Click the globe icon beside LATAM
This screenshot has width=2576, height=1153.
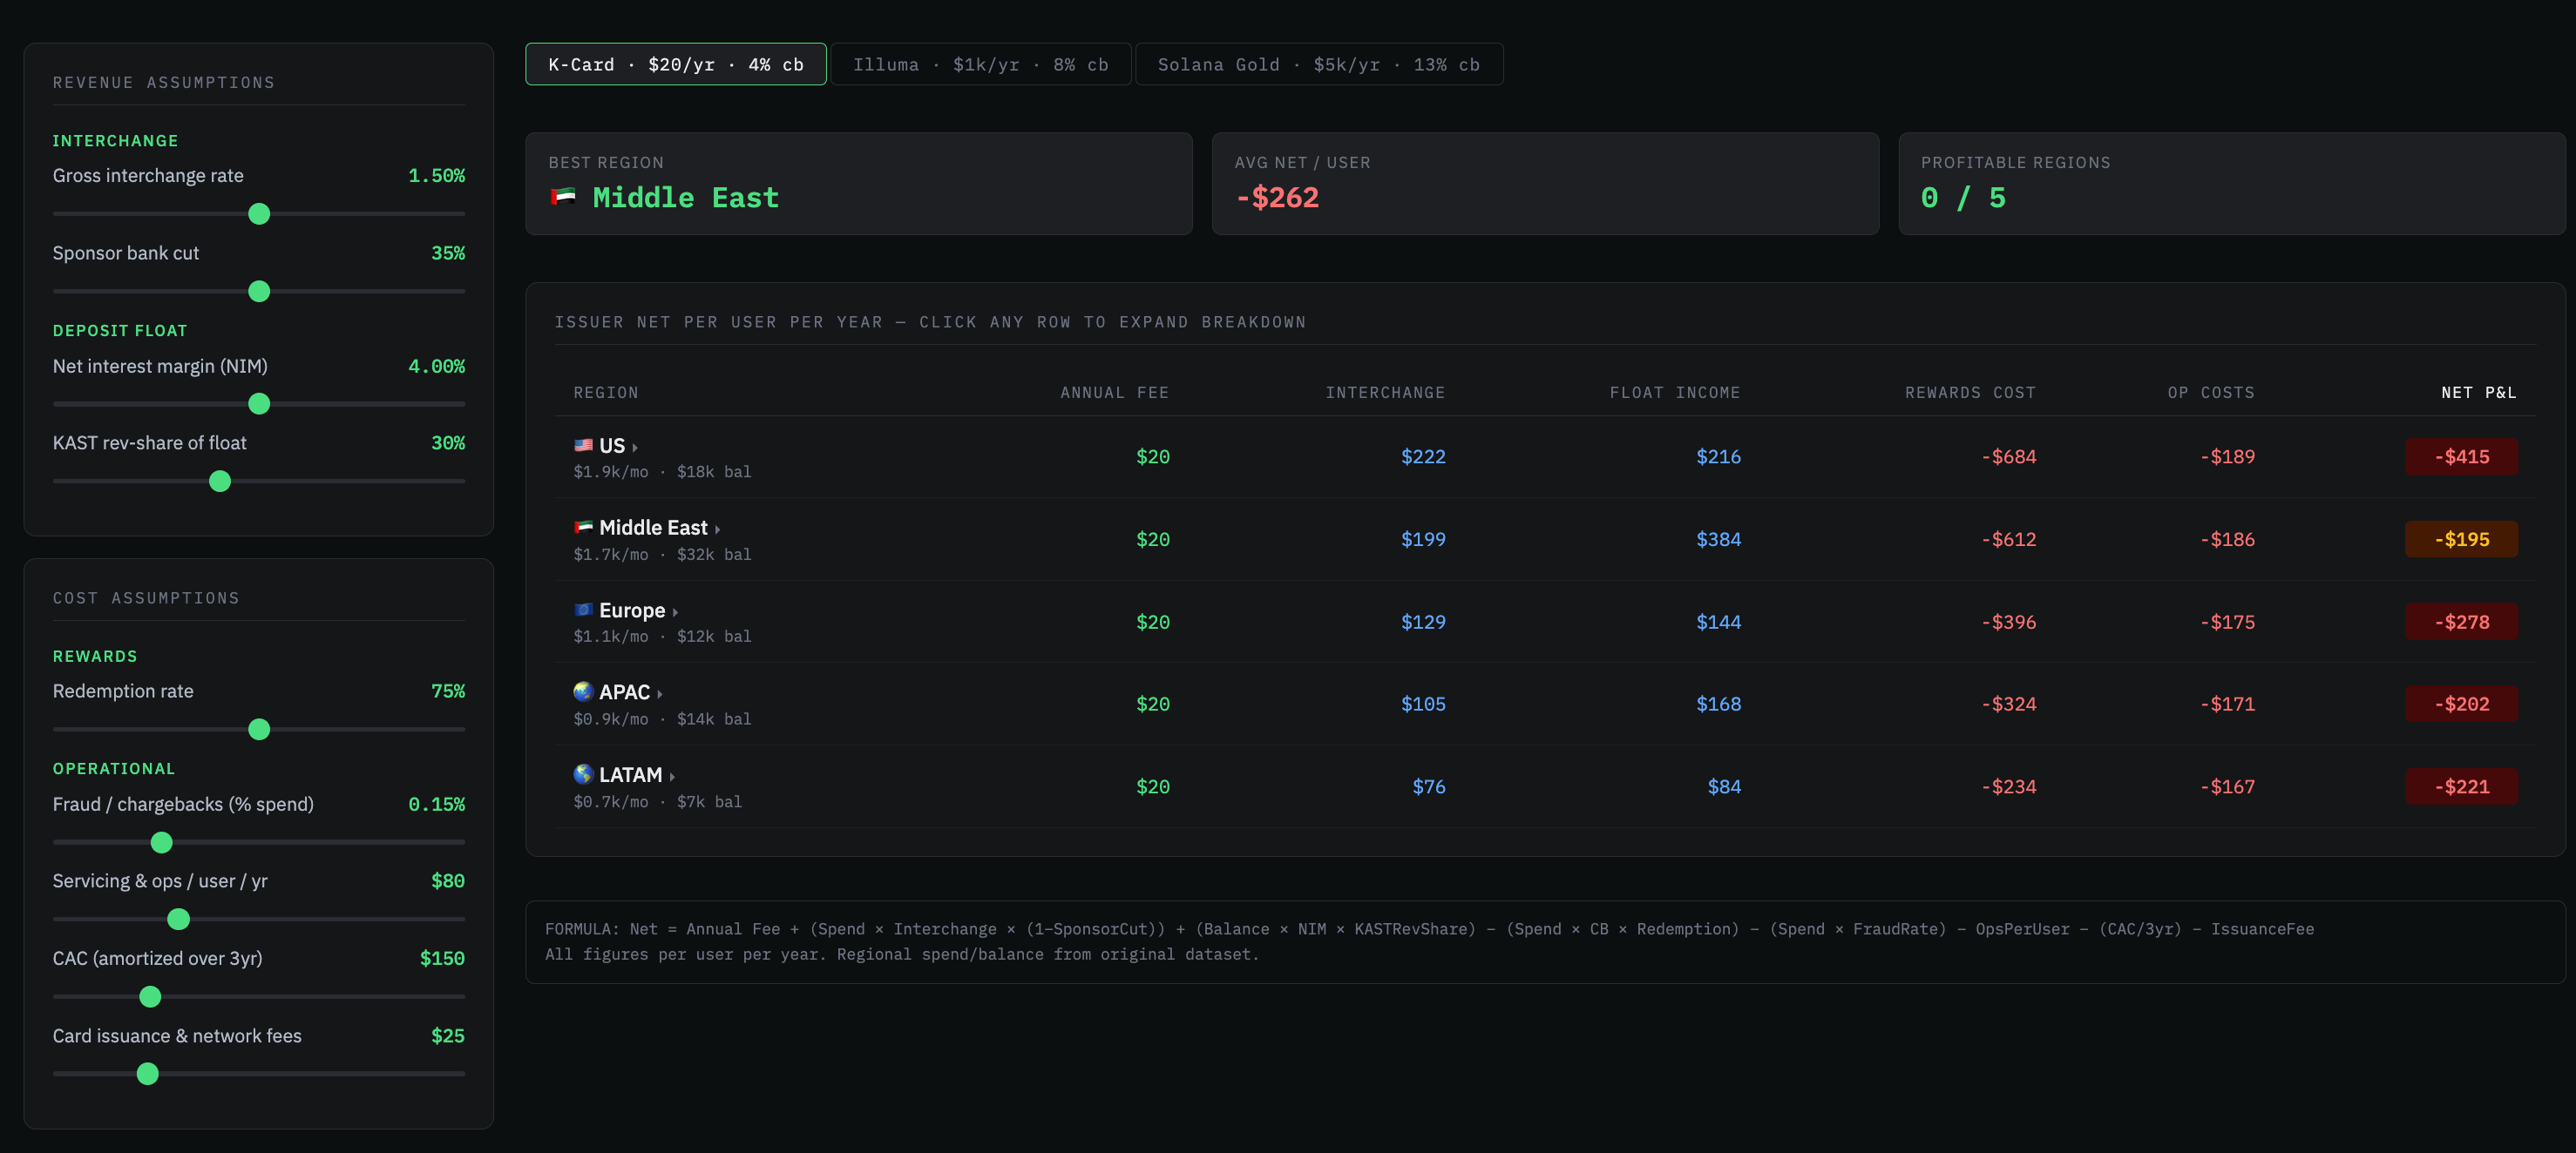tap(583, 774)
